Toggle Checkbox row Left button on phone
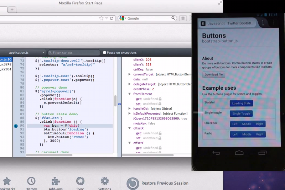Image resolution: width=285 pixels, height=190 pixels. pos(235,124)
